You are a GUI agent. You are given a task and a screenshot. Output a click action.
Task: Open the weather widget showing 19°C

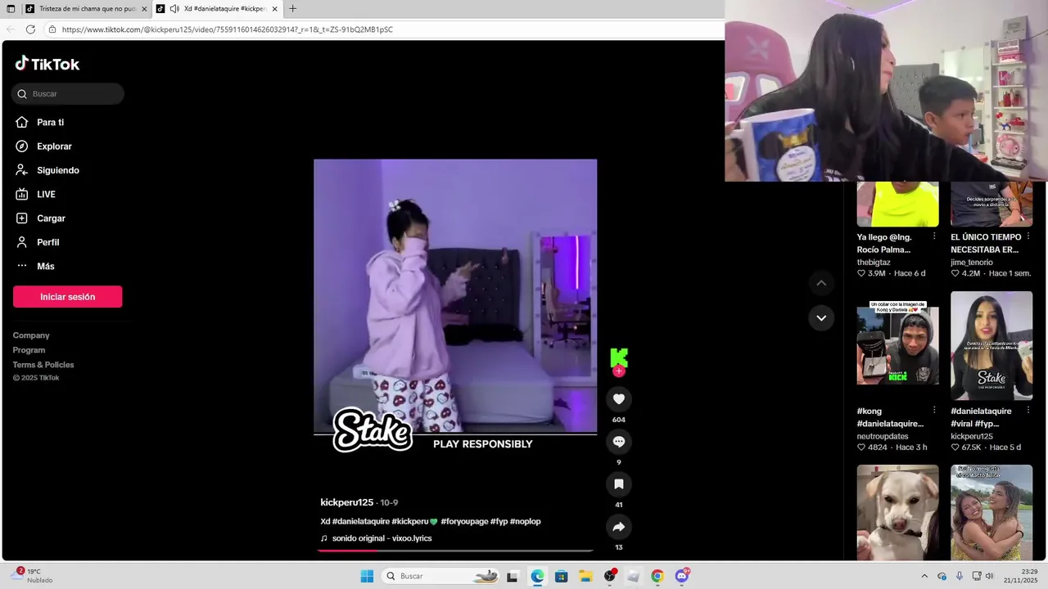point(33,576)
